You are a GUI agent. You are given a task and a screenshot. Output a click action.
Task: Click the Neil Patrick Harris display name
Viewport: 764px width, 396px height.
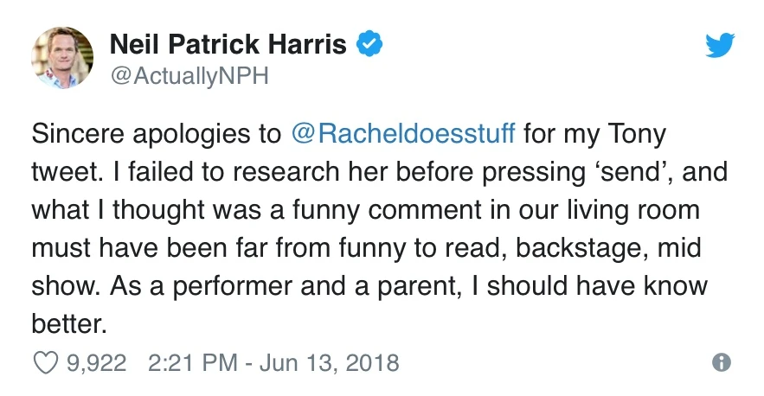tap(228, 42)
